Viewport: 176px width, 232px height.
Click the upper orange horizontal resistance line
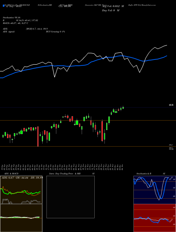[88, 121]
